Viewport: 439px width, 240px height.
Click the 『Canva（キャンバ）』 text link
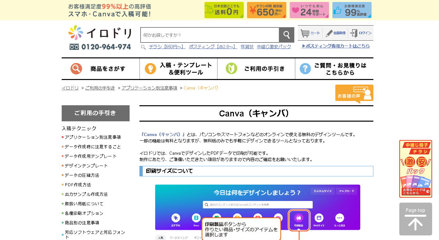click(162, 134)
